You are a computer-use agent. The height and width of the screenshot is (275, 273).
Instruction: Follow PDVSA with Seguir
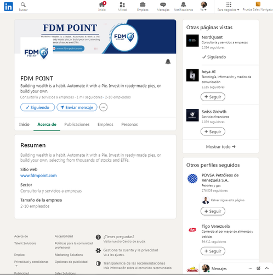(x=213, y=211)
